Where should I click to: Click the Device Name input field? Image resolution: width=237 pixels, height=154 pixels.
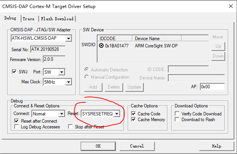click(196, 78)
